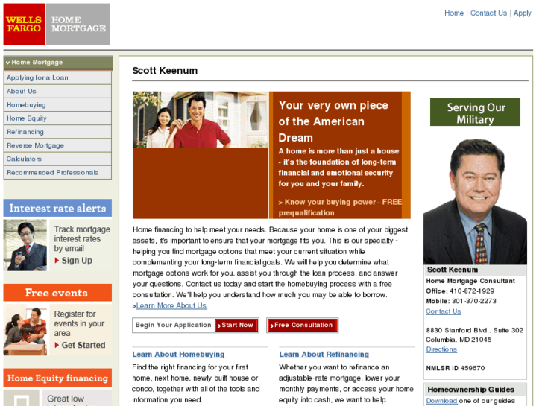Open Learn About Refinancing link
Screen dimensions: 542x406
[324, 354]
